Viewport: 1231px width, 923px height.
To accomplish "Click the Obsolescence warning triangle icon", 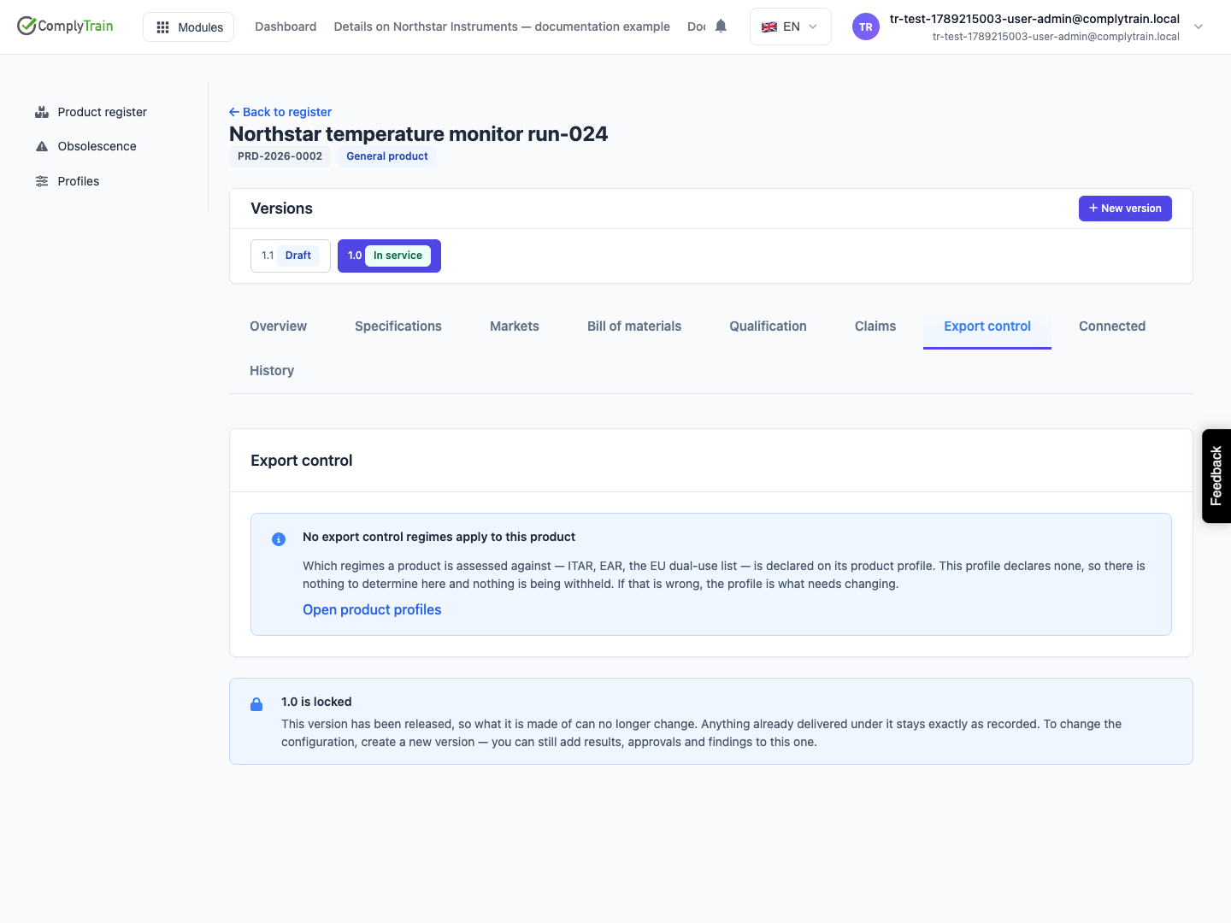I will 42,146.
